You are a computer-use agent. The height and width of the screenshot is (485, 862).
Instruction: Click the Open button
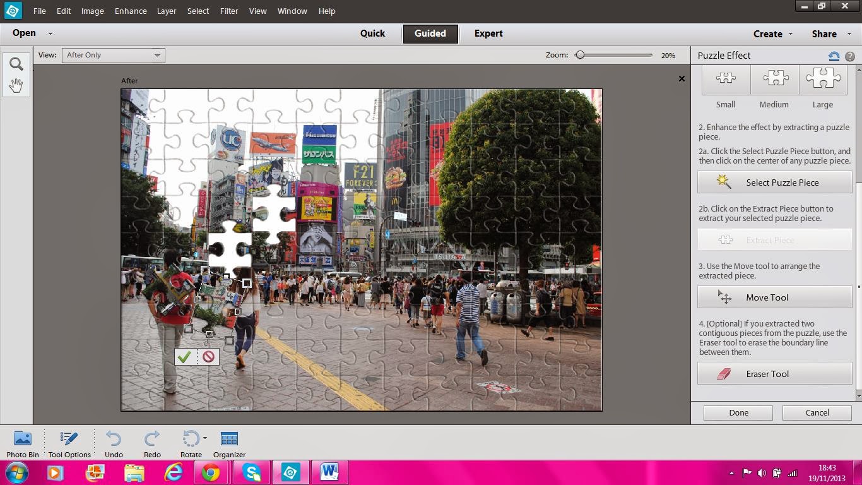tap(24, 33)
